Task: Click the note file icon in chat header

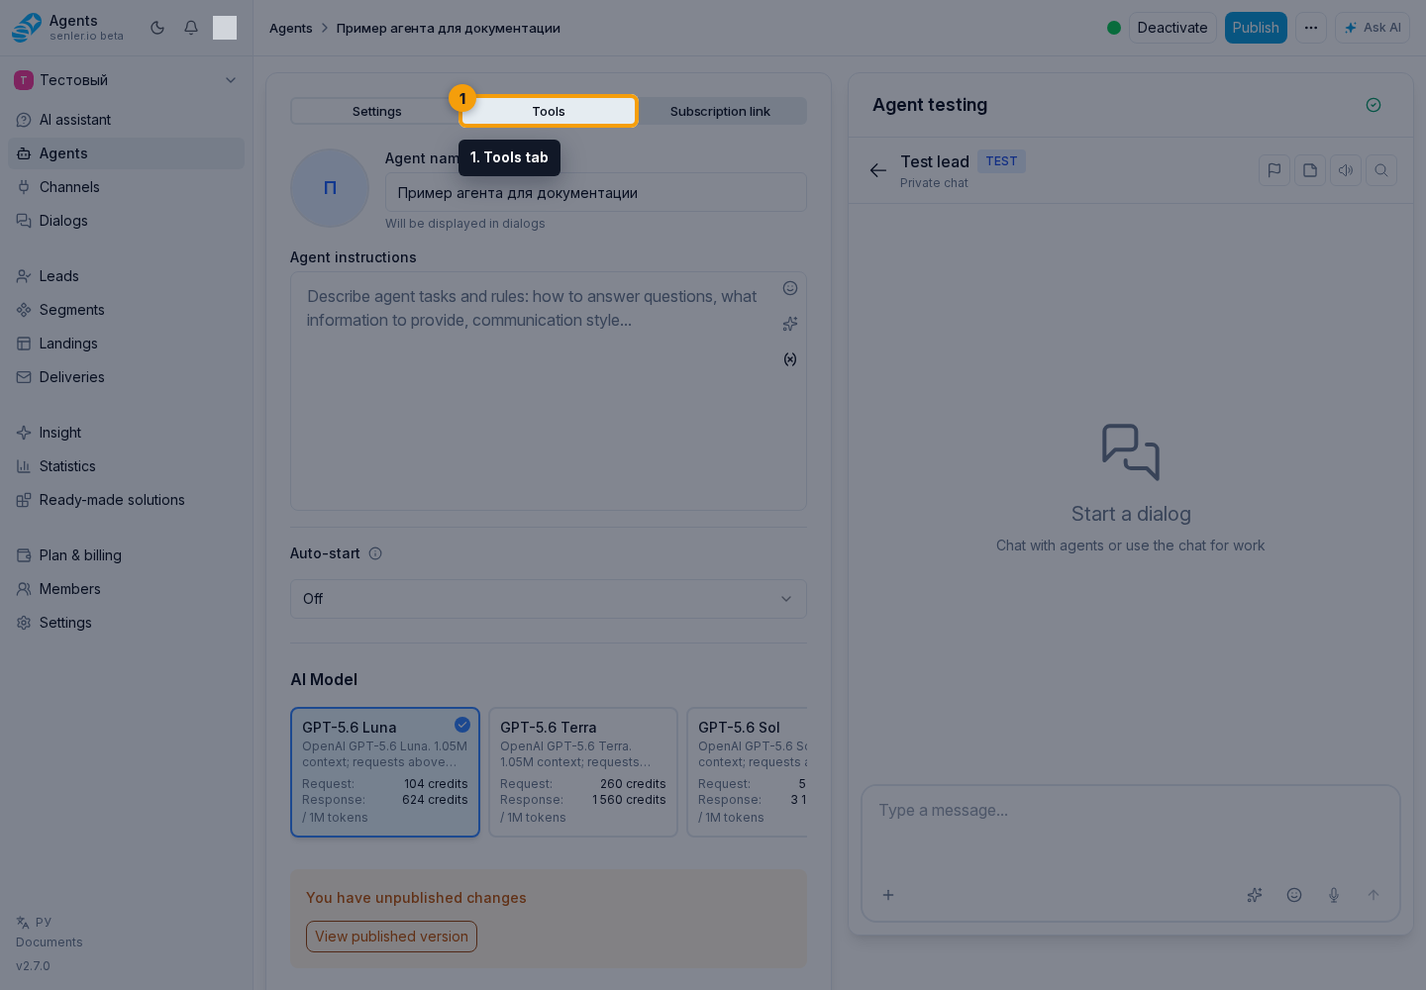Action: pos(1310,170)
